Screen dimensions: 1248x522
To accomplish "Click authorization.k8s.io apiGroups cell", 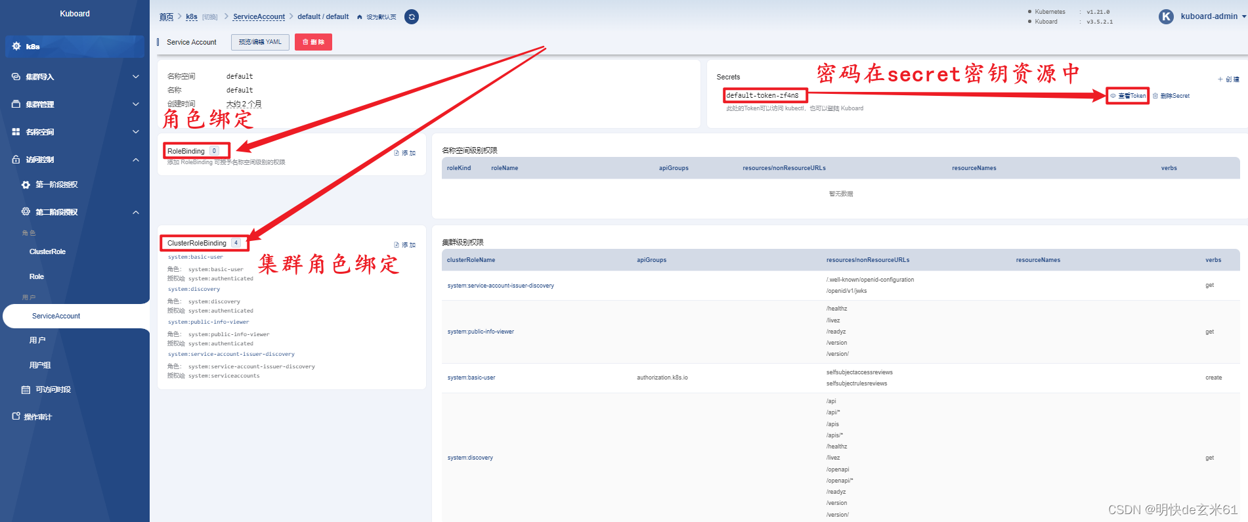I will coord(662,378).
